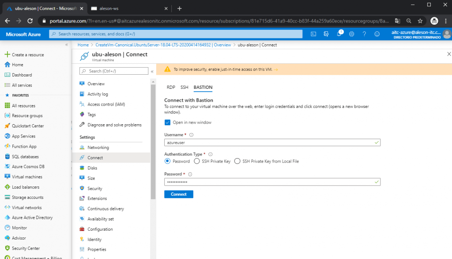
Task: Open App Services favorite
Action: pos(24,136)
